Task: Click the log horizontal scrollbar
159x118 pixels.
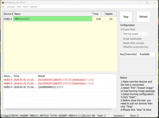Action: (x=59, y=109)
